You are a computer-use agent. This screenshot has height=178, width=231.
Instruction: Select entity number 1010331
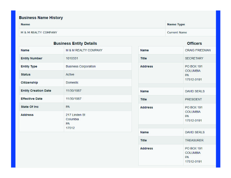72,59
